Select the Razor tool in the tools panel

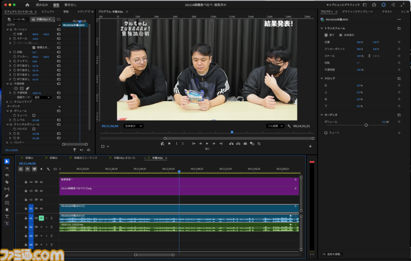(7, 182)
